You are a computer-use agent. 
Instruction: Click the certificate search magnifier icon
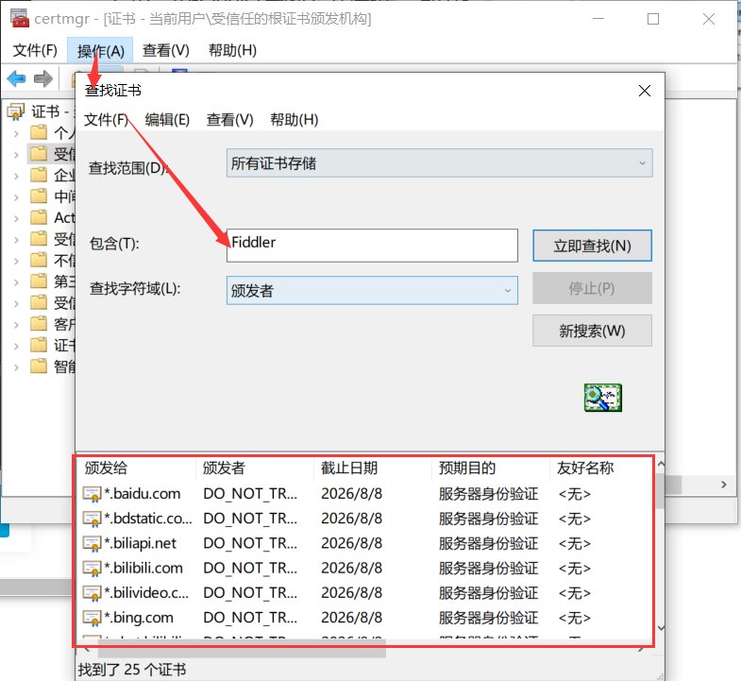coord(603,398)
